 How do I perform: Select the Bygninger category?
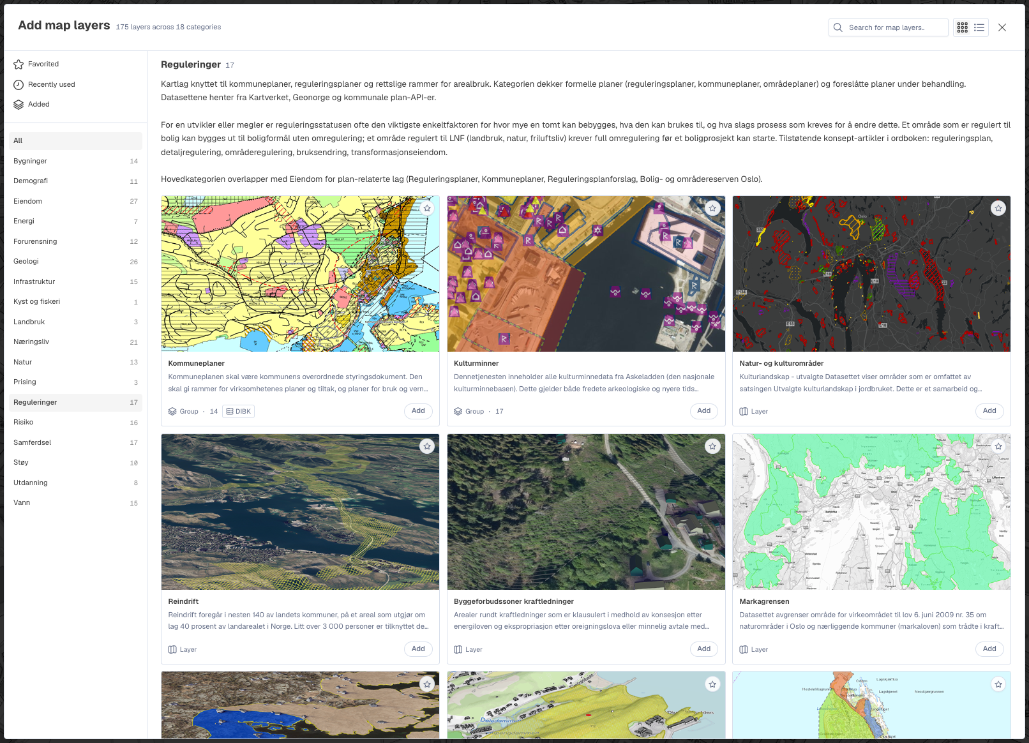[75, 161]
